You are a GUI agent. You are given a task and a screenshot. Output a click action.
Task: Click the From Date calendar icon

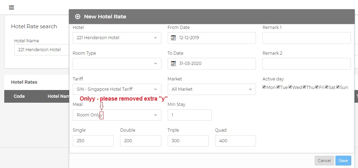point(173,38)
